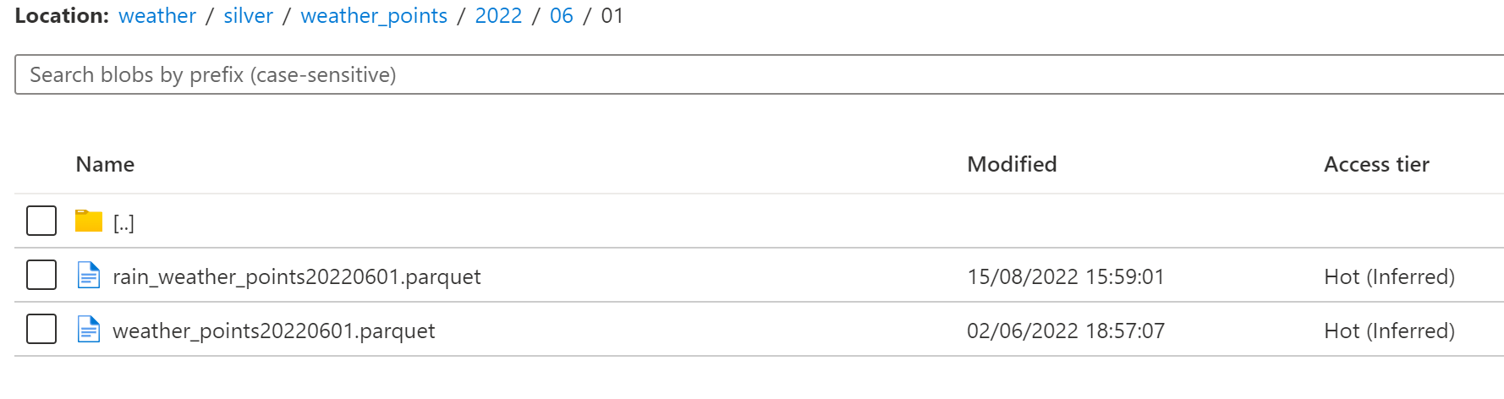
Task: Click the Access tier column header
Action: pyautogui.click(x=1376, y=165)
